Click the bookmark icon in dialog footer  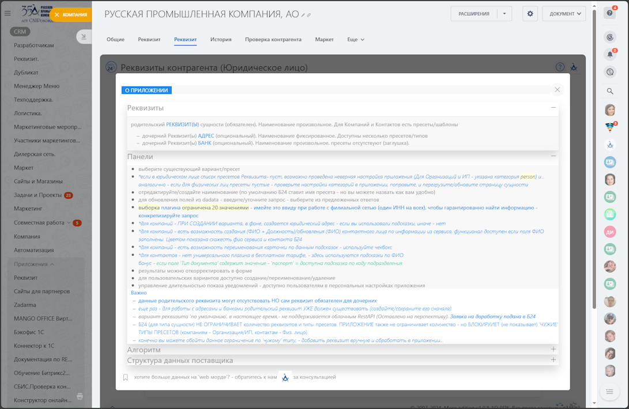126,377
